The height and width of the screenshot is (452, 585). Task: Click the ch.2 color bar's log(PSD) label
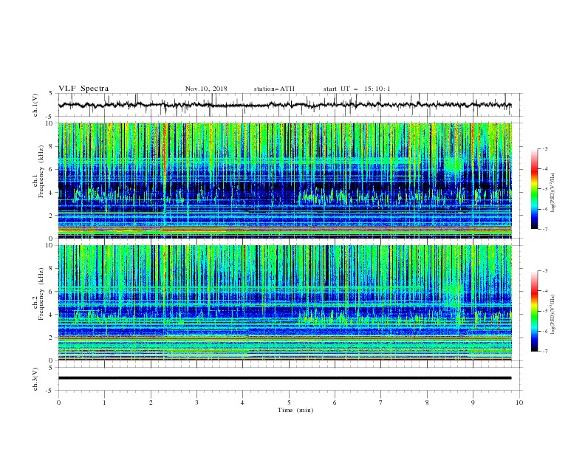552,314
